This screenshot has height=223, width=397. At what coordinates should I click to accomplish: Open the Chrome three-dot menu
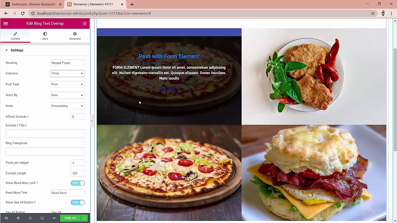[x=391, y=13]
